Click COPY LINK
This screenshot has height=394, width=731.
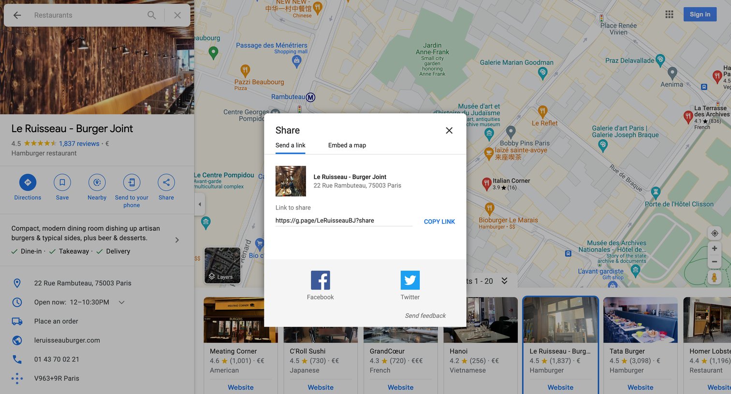pos(439,222)
